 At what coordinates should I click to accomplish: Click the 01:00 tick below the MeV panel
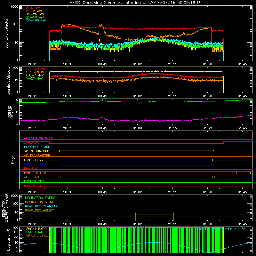[x=138, y=96]
